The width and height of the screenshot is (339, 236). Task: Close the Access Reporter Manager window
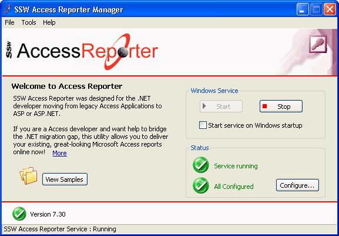pos(330,9)
